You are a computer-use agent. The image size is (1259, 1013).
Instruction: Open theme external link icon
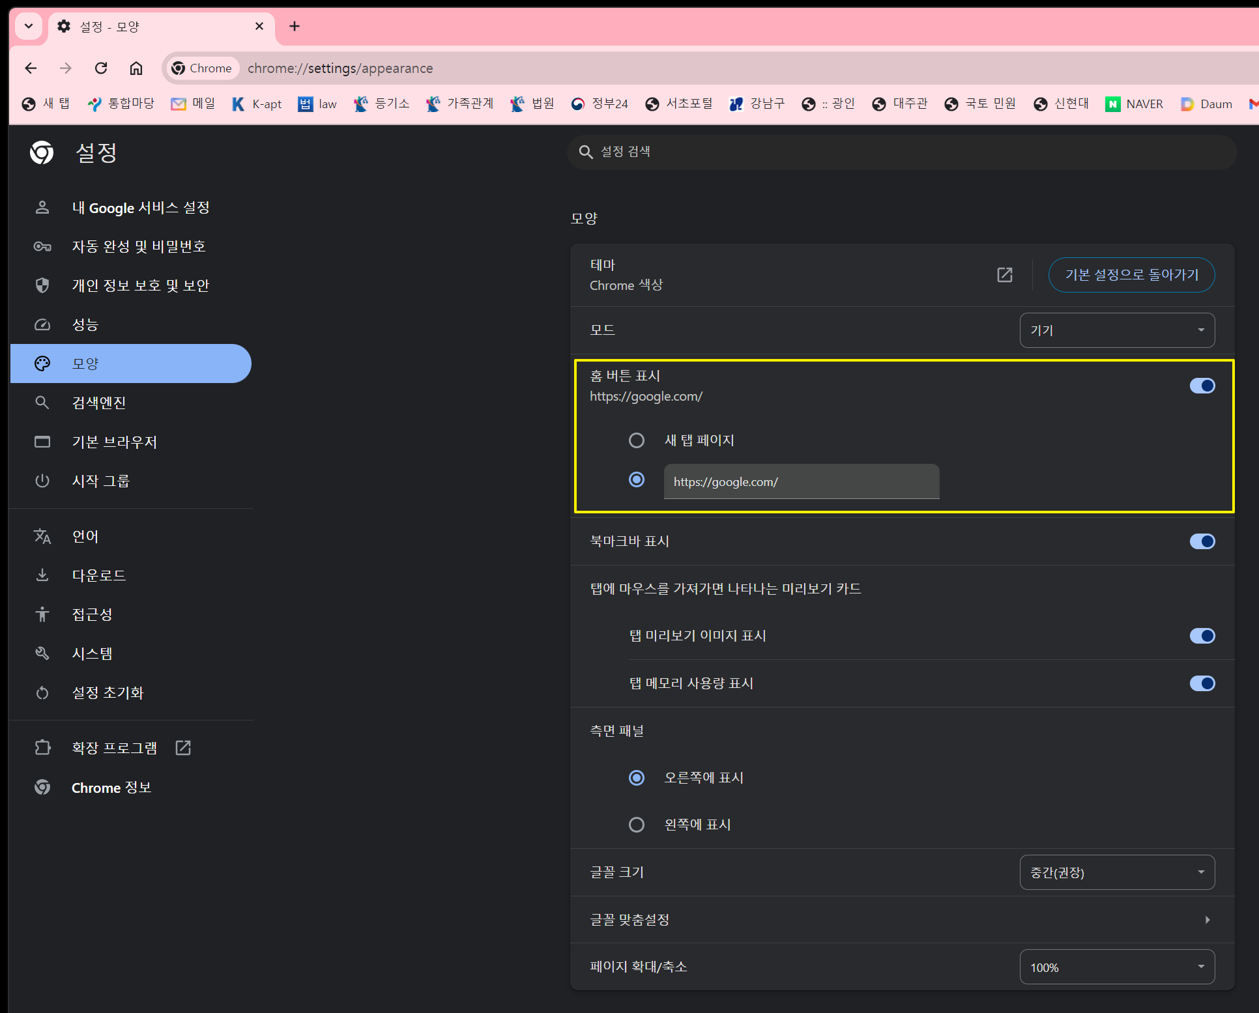click(1004, 275)
